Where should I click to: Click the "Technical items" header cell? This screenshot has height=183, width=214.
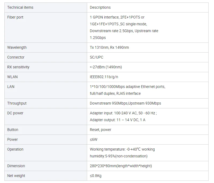tap(20, 7)
